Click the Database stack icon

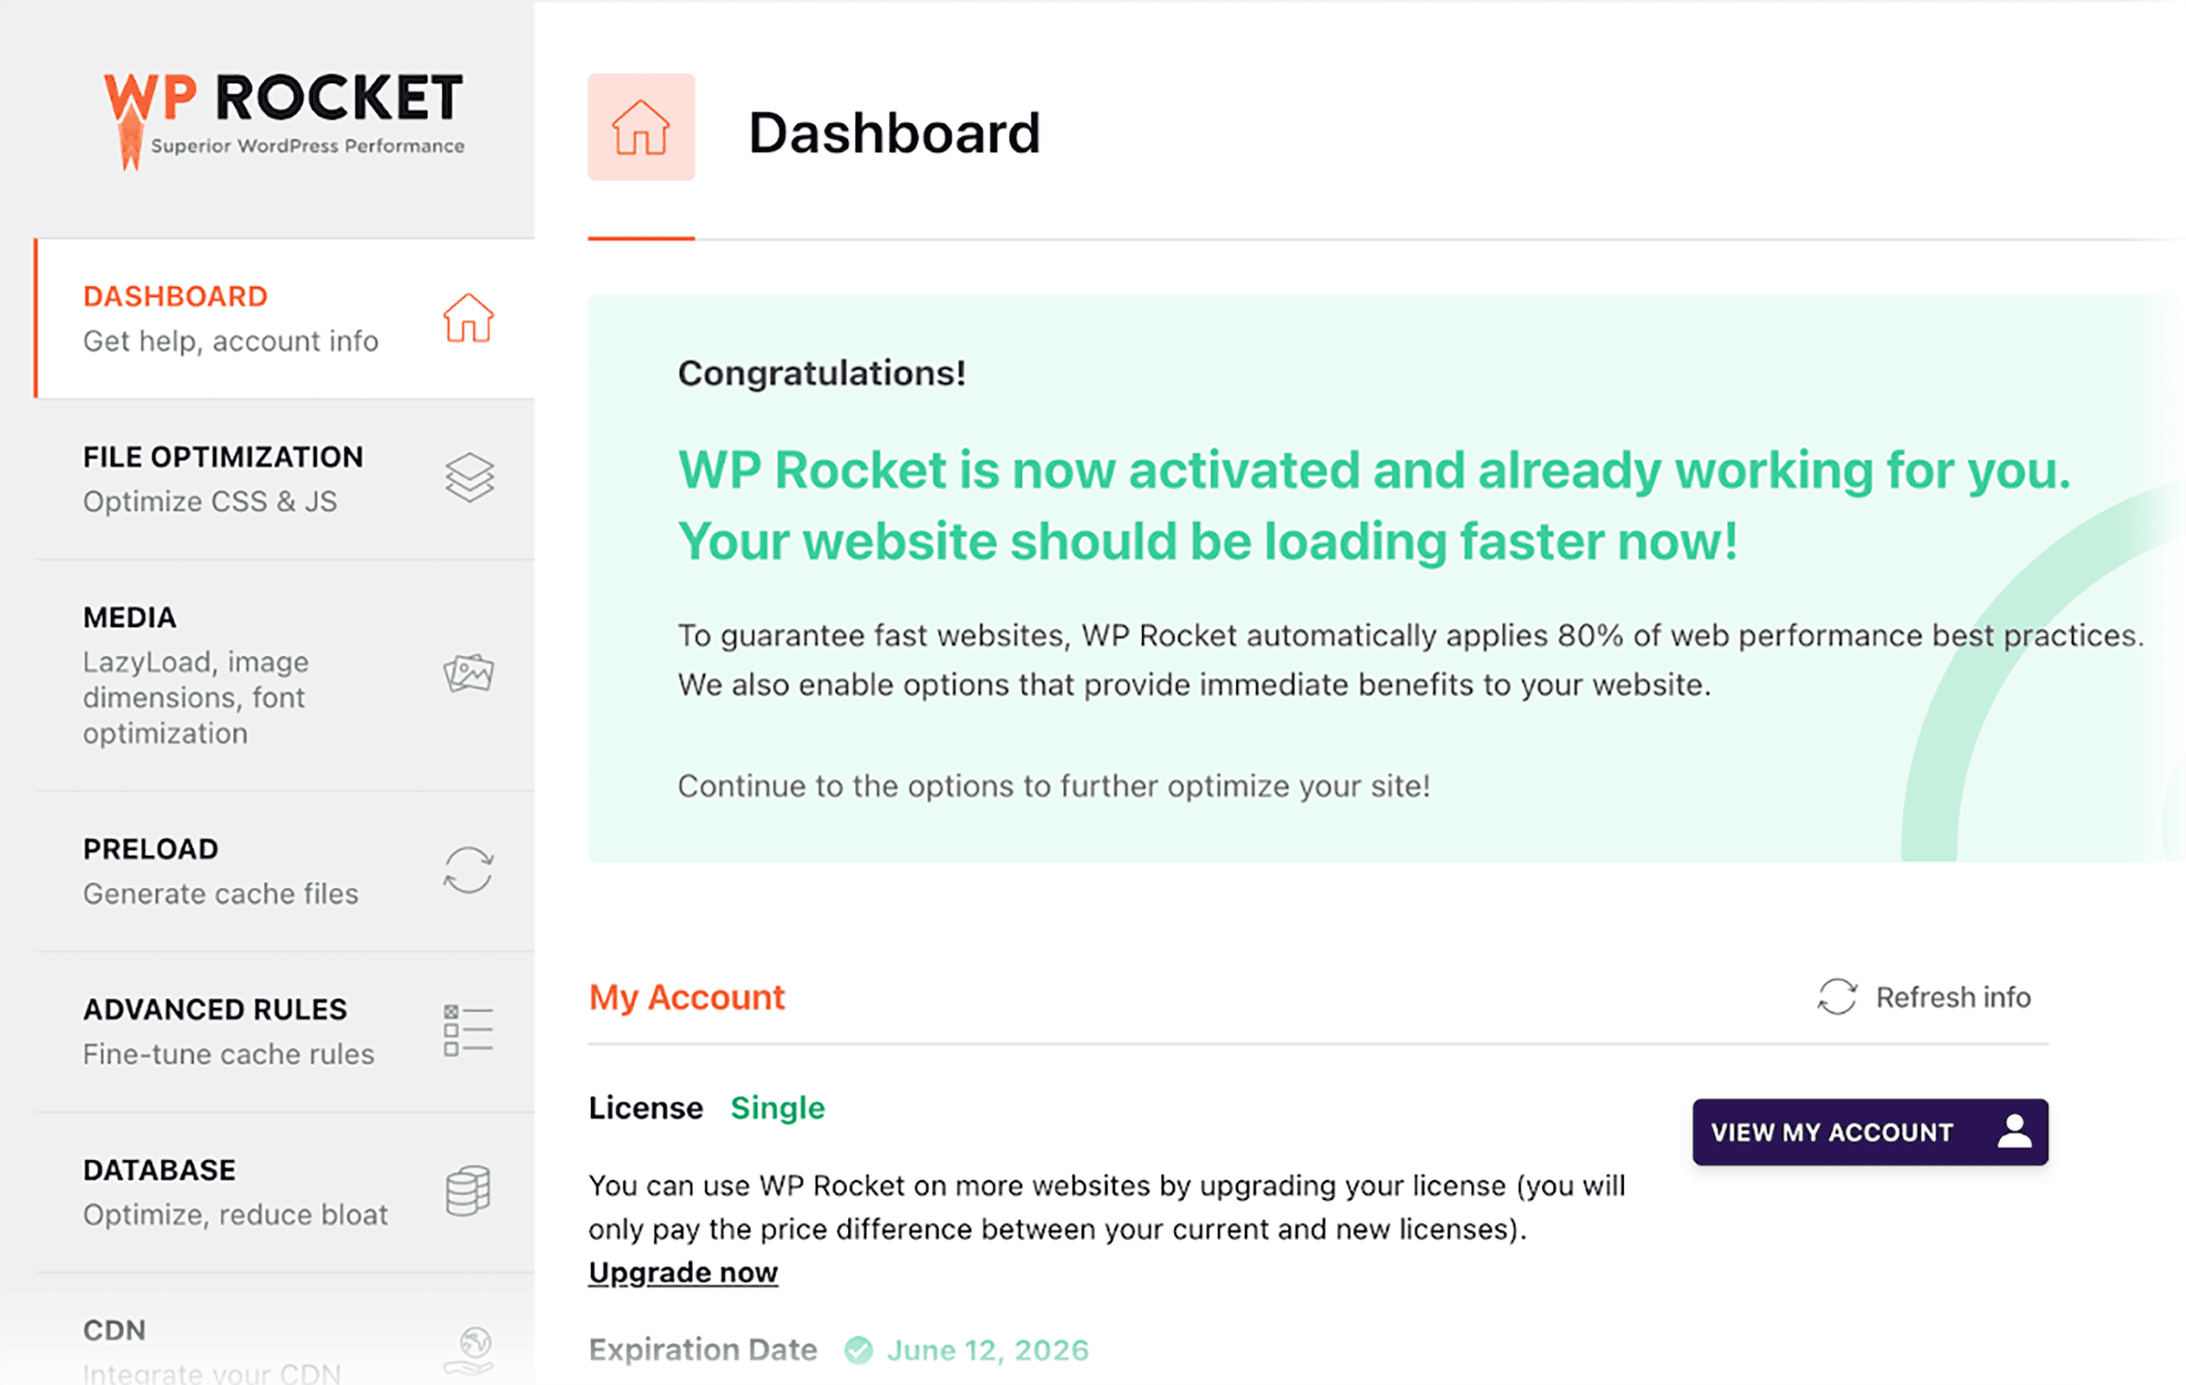tap(467, 1192)
